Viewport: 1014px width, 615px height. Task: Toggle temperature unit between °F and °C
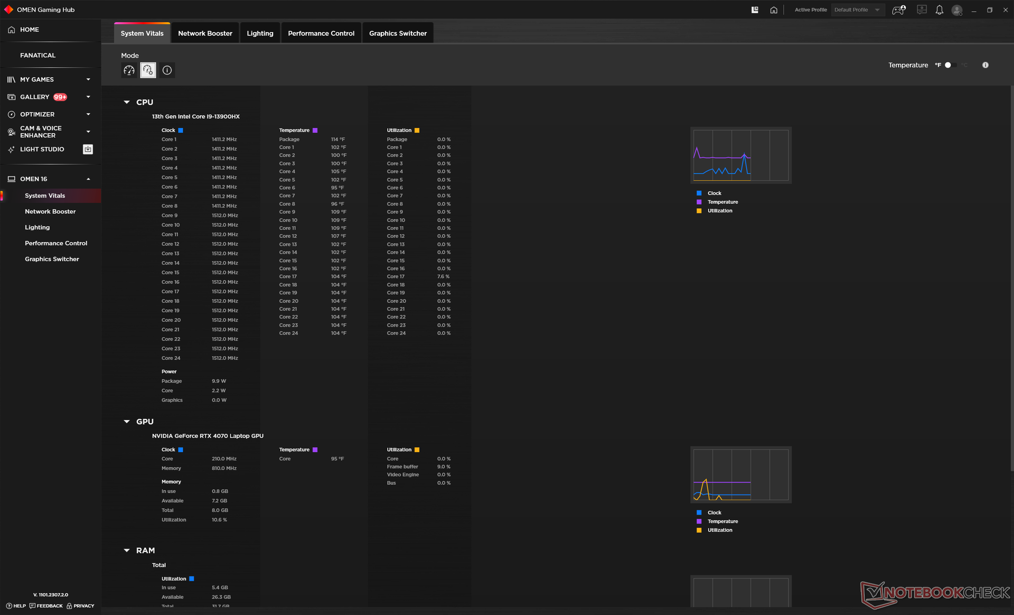tap(951, 65)
